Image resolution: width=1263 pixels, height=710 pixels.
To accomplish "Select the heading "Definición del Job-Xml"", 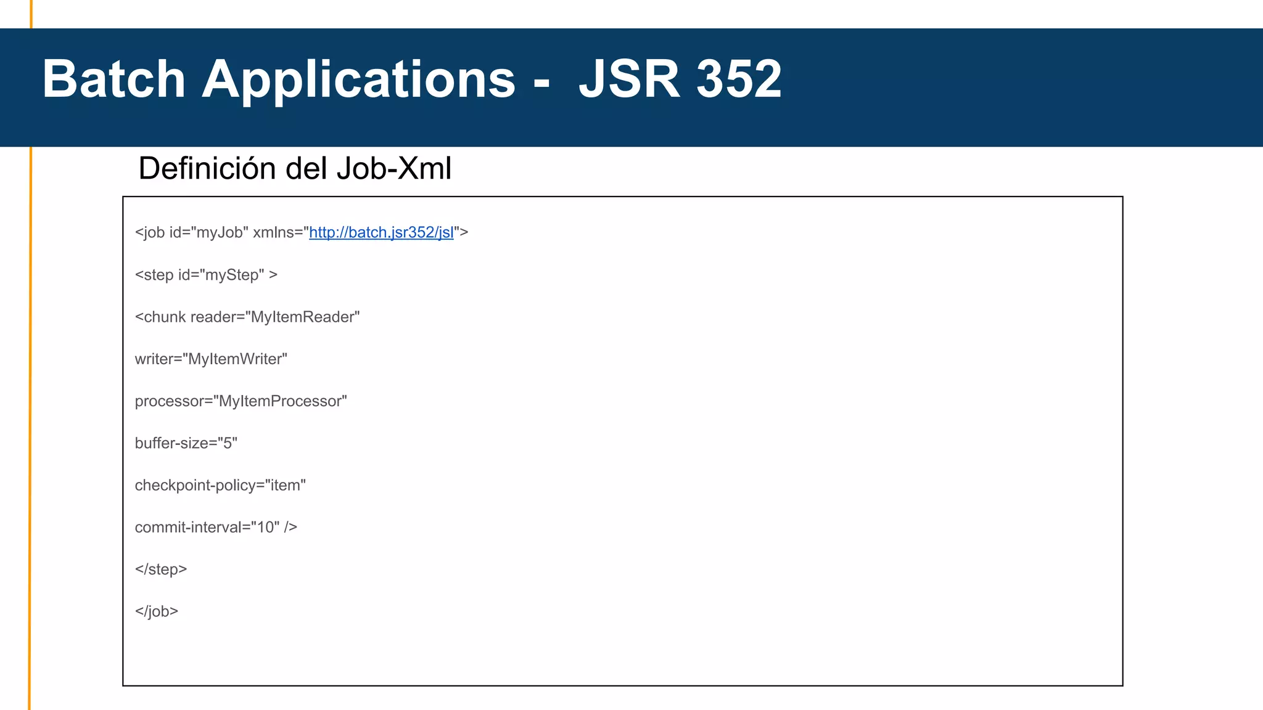I will [x=295, y=168].
